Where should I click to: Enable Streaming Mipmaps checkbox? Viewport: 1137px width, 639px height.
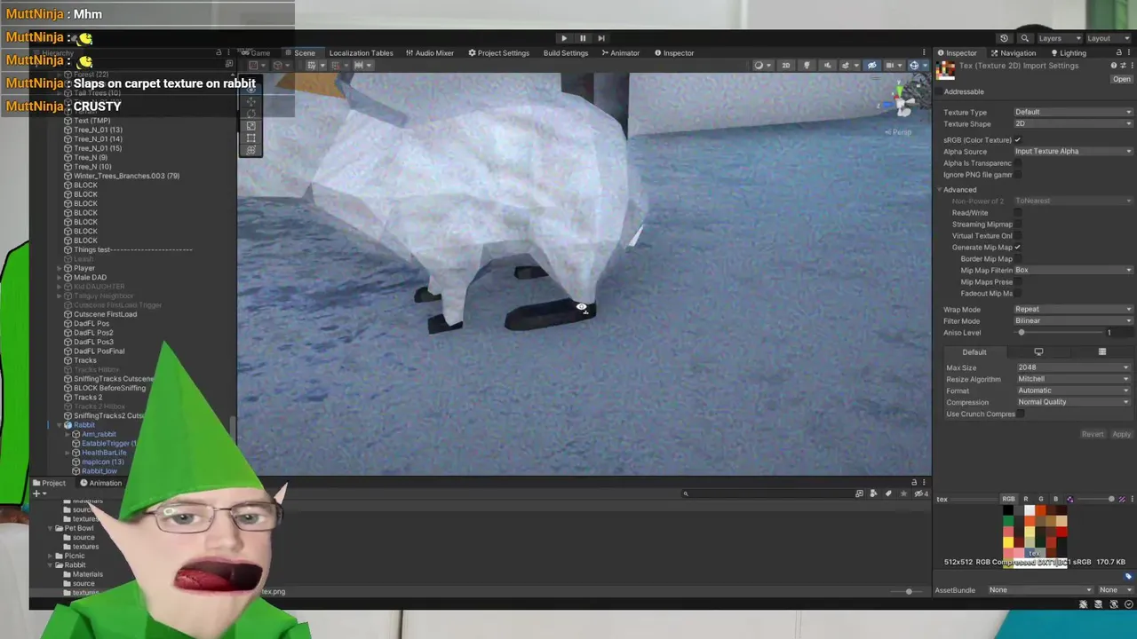[1017, 225]
